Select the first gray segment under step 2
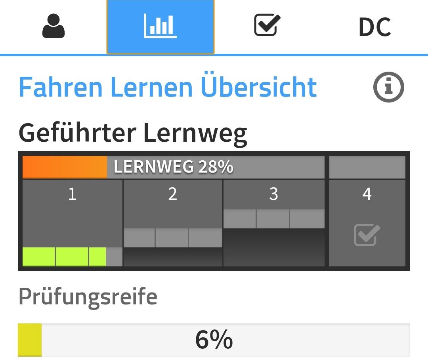The height and width of the screenshot is (361, 428). point(139,237)
